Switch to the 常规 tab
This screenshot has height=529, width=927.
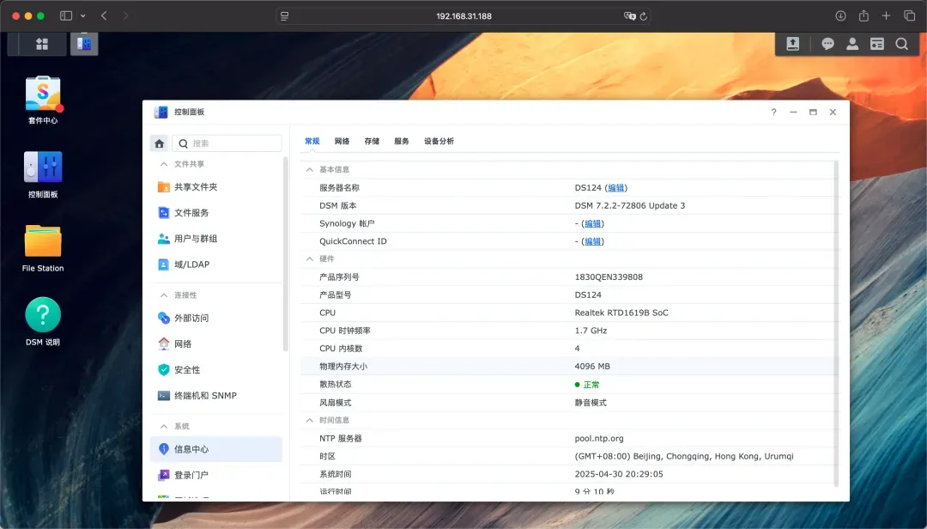tap(312, 142)
